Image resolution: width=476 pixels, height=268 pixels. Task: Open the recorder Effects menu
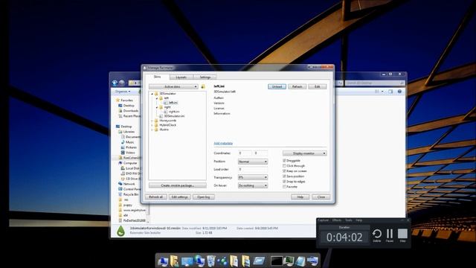point(337,220)
